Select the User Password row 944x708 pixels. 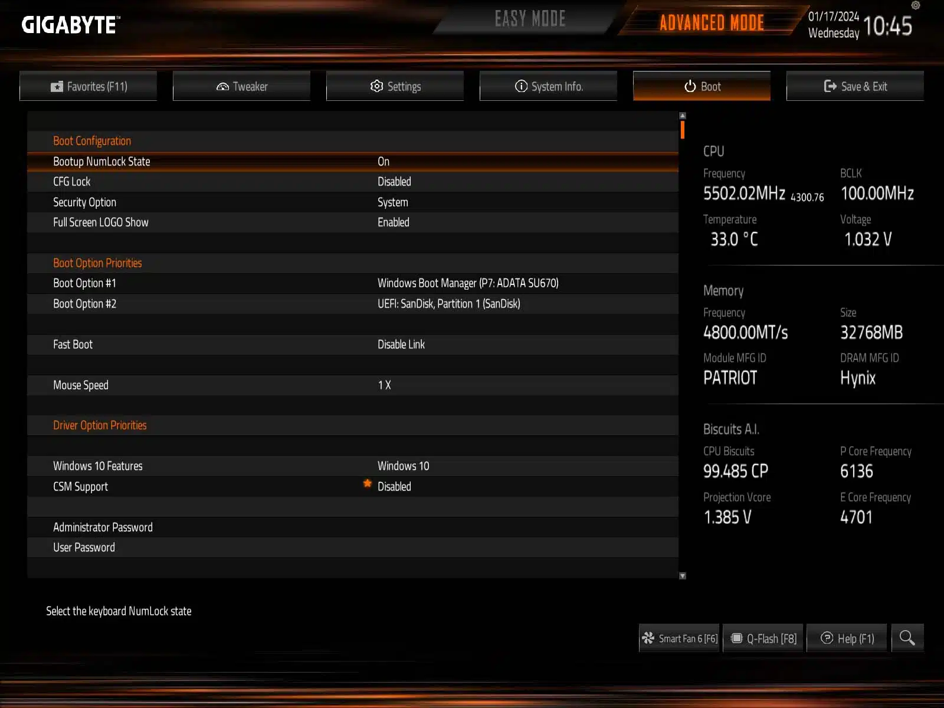click(353, 548)
